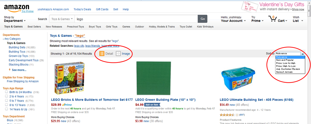The width and height of the screenshot is (311, 124).
Task: Click the 'See more' plus icon
Action: click(x=10, y=70)
